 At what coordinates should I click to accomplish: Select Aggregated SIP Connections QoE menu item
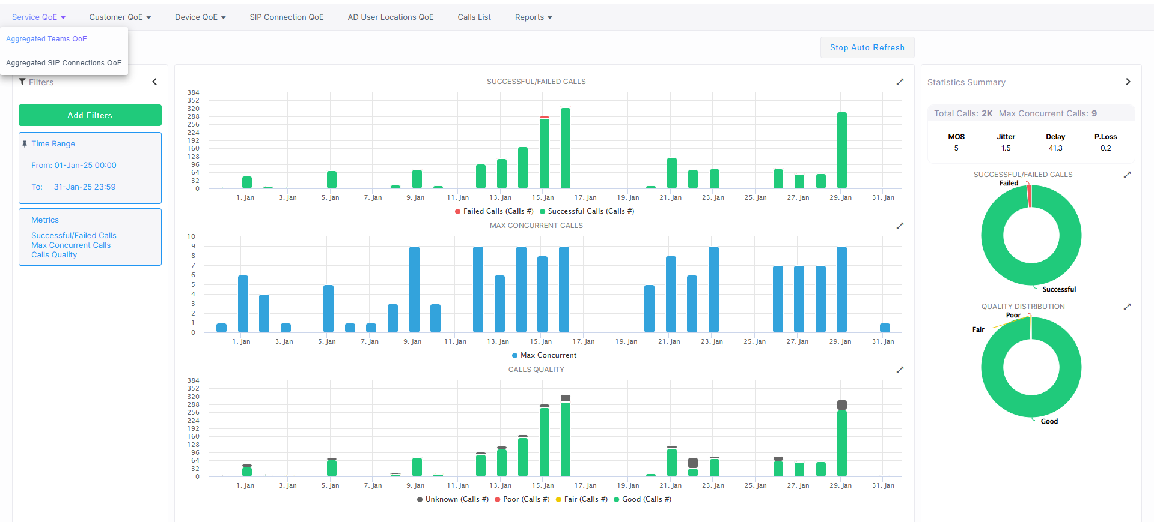64,63
